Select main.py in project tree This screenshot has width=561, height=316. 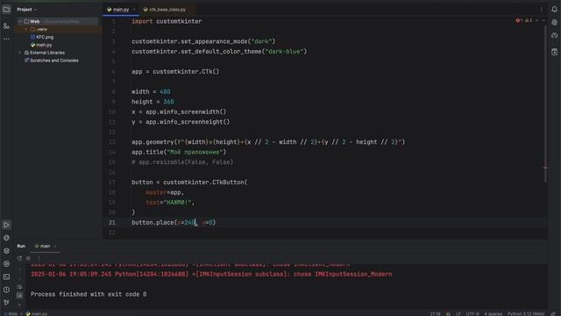click(x=41, y=45)
